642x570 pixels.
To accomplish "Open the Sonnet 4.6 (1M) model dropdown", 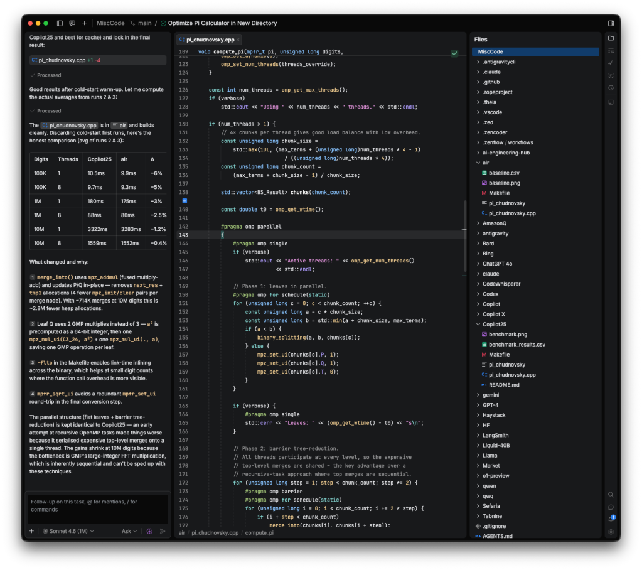I will (x=68, y=531).
